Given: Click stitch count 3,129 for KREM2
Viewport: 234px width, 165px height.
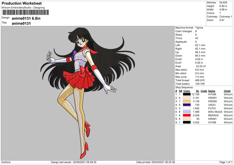Looking at the screenshot, I should [196, 101].
